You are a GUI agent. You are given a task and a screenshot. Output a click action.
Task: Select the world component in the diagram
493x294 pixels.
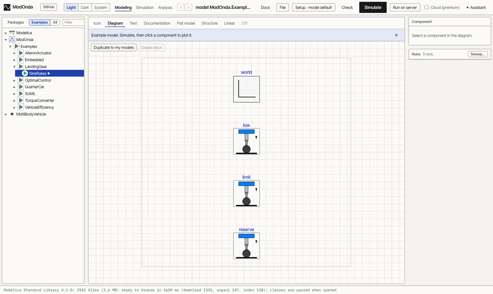tap(246, 89)
